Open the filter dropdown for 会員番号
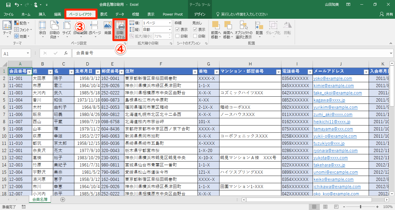This screenshot has width=395, height=210. tap(29, 72)
